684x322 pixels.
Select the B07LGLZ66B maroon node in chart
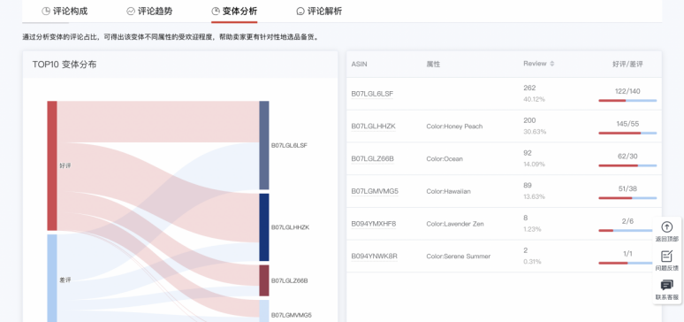[x=264, y=280]
